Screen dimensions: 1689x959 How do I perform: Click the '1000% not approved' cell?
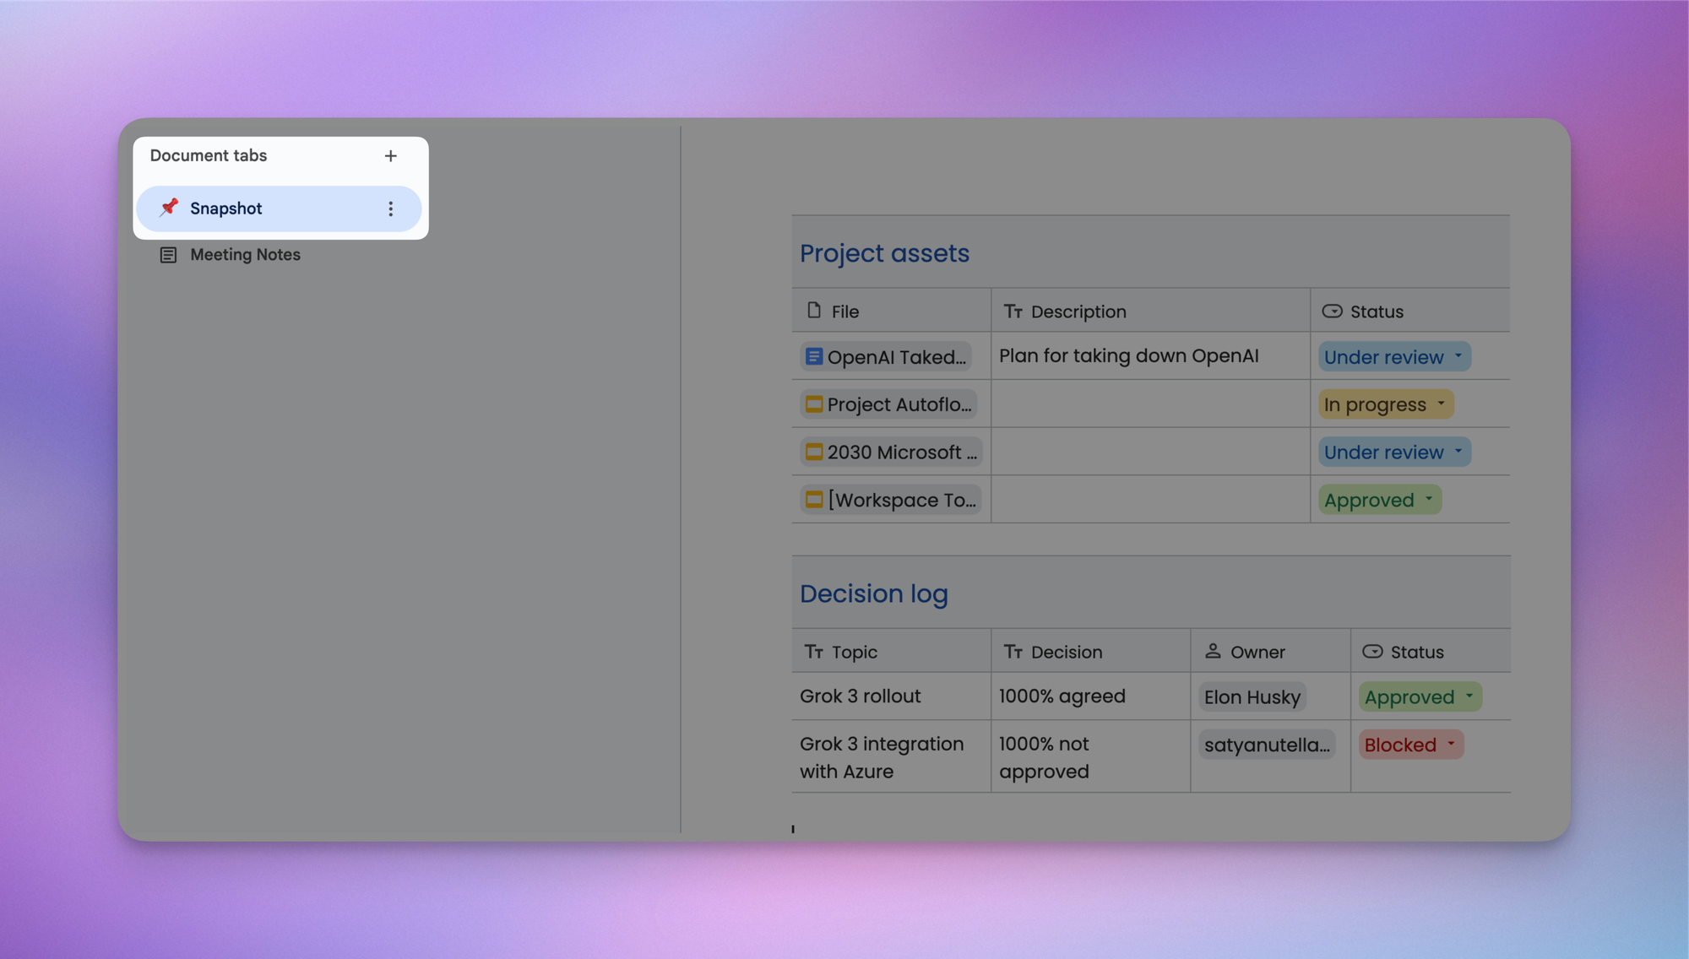pyautogui.click(x=1090, y=757)
